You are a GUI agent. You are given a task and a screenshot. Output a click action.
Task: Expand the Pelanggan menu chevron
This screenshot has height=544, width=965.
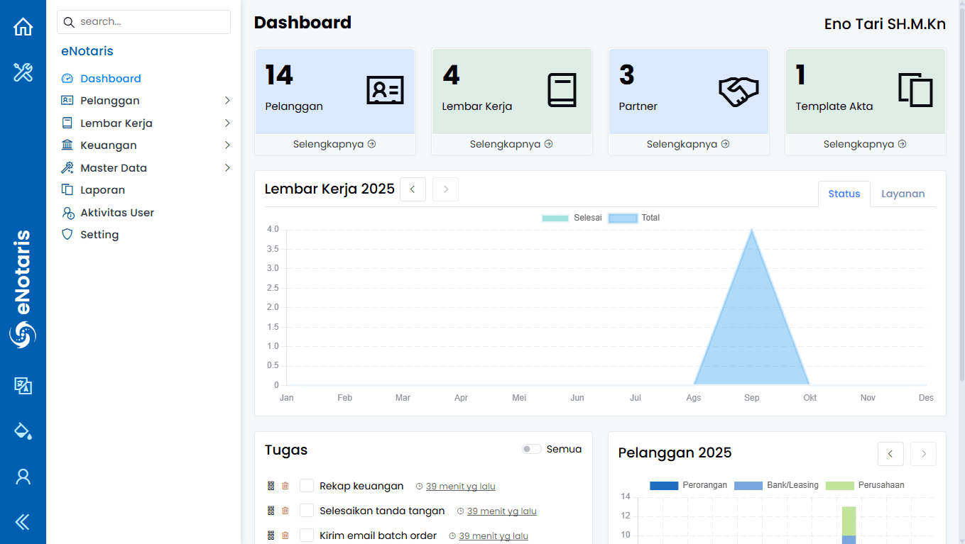(227, 101)
